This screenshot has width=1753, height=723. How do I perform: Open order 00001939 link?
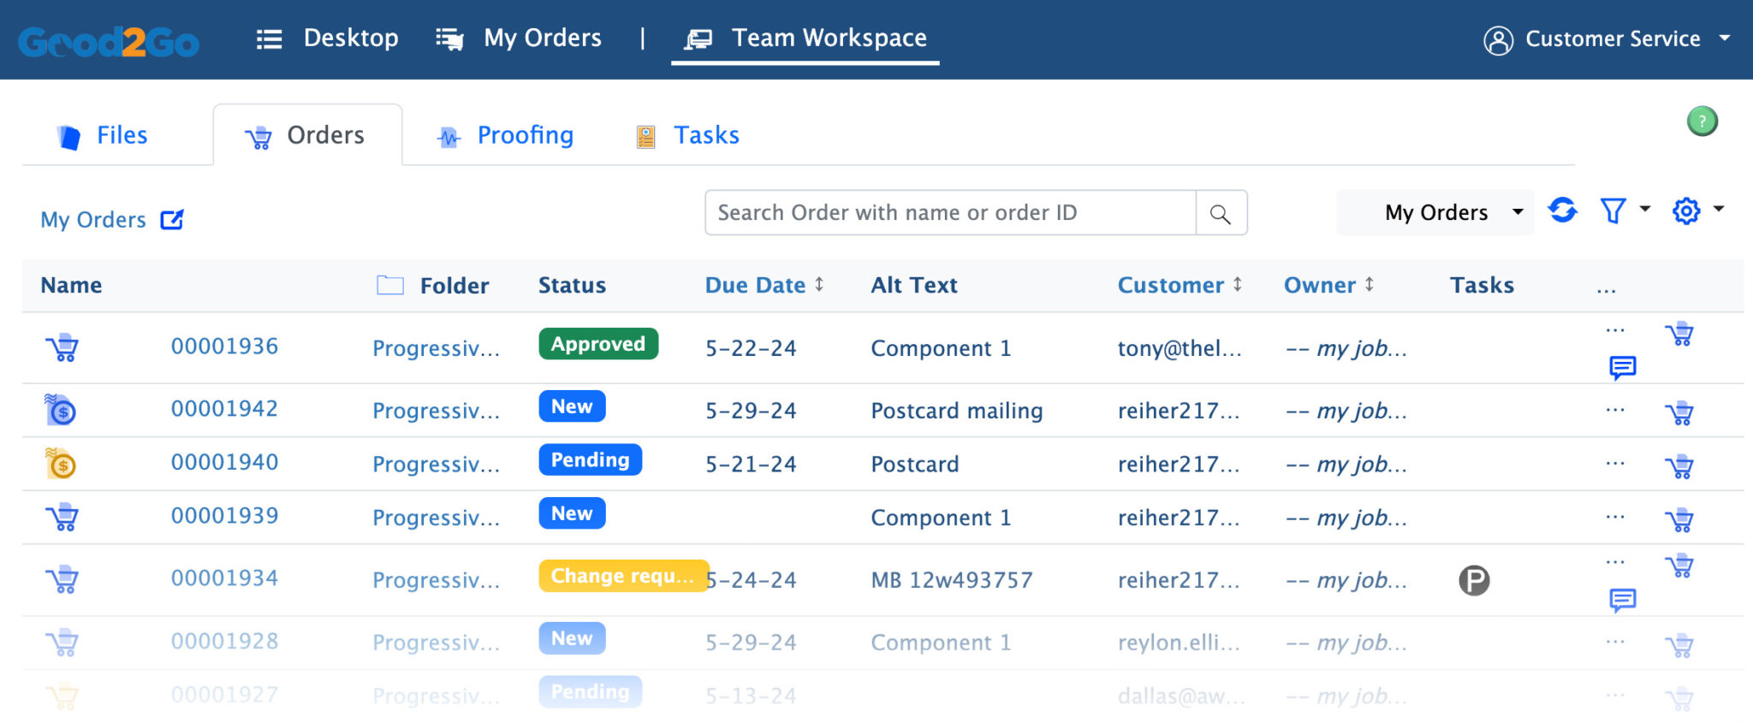(224, 517)
